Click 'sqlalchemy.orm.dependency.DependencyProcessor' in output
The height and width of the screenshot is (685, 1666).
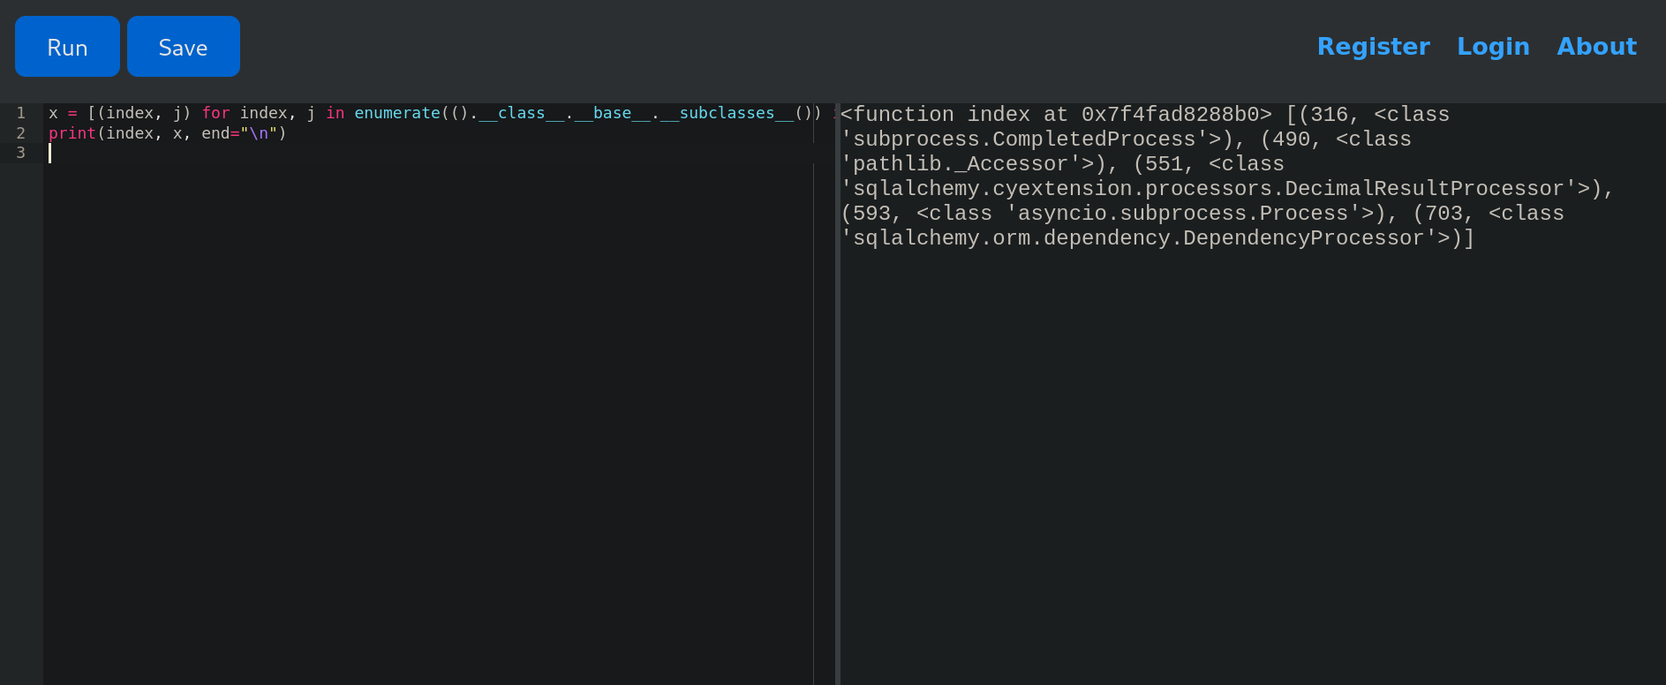(1138, 238)
